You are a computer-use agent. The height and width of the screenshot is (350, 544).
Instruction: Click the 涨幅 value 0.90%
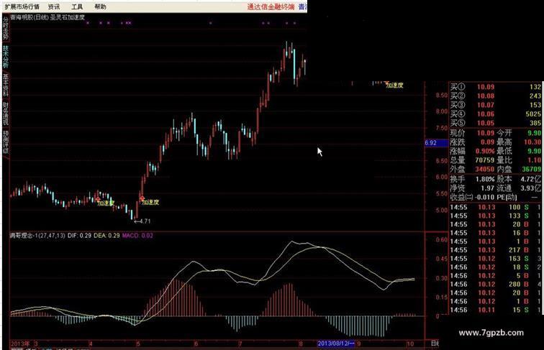click(485, 151)
